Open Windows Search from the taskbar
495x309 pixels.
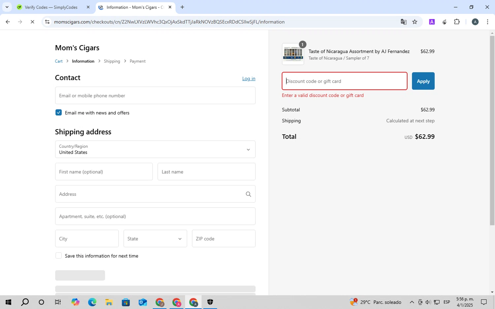click(25, 302)
